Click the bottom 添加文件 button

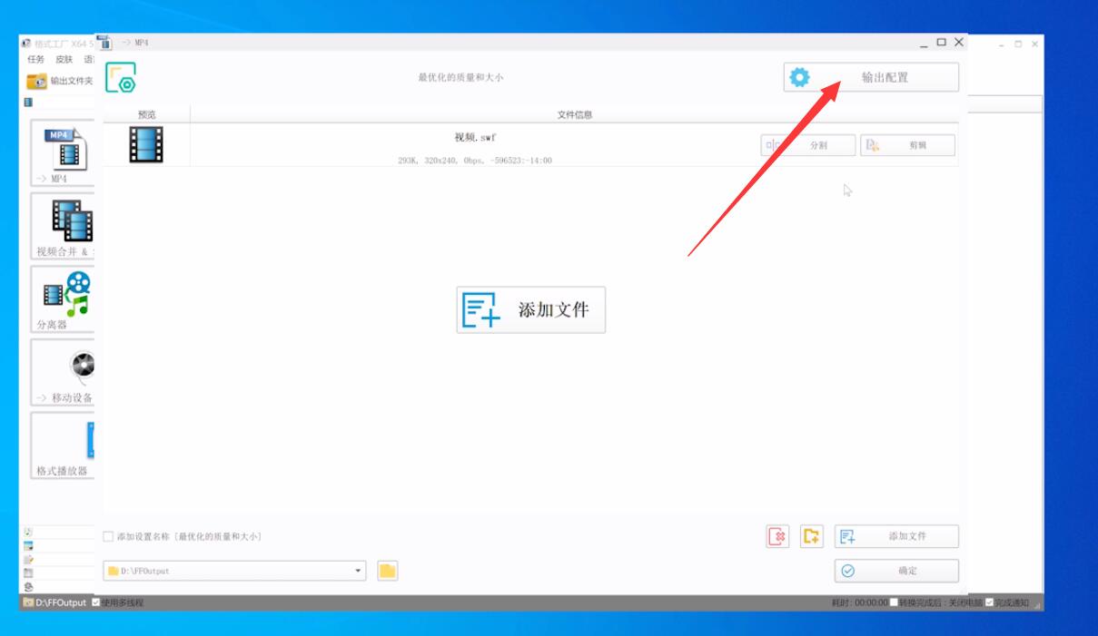[896, 536]
